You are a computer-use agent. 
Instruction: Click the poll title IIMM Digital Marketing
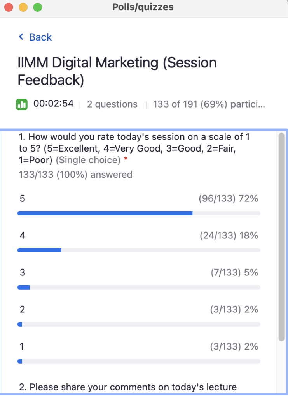point(117,71)
